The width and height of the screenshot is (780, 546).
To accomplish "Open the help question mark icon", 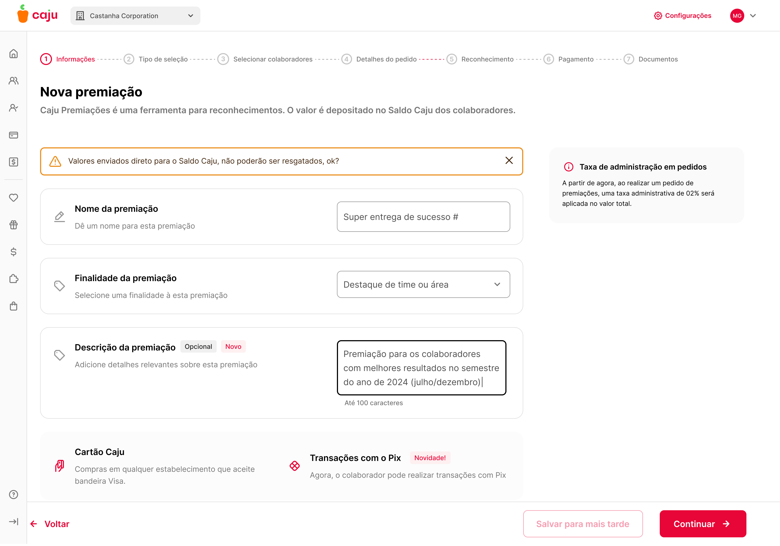I will 14,495.
